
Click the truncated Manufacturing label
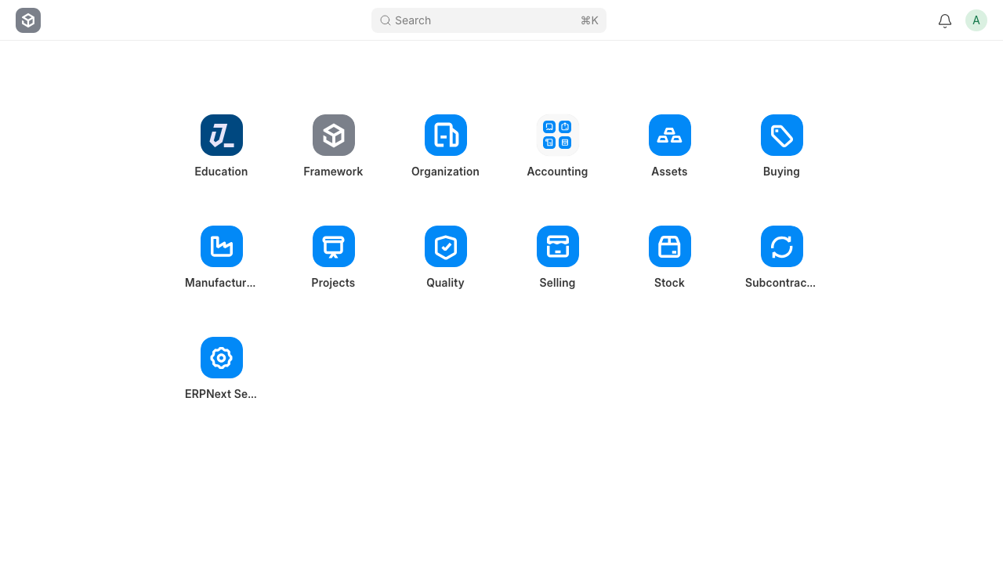[x=220, y=283]
